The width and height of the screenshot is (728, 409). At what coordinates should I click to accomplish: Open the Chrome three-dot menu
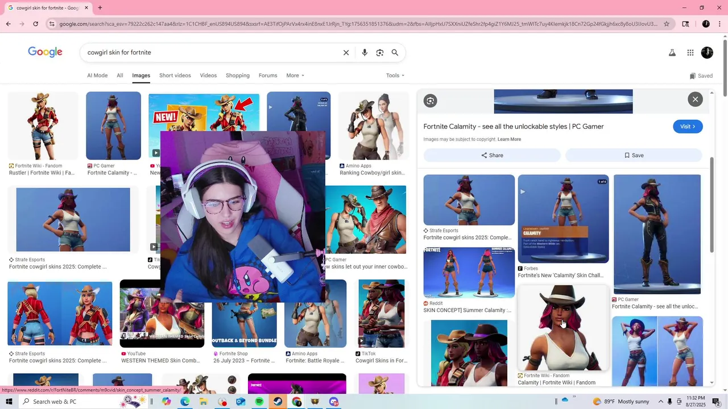[719, 24]
